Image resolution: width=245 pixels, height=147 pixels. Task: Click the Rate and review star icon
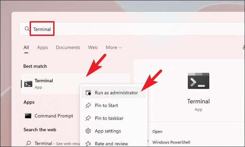click(88, 144)
